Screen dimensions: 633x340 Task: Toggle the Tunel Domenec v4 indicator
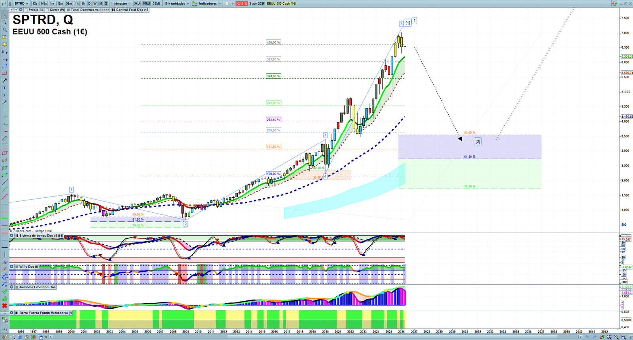pos(89,10)
